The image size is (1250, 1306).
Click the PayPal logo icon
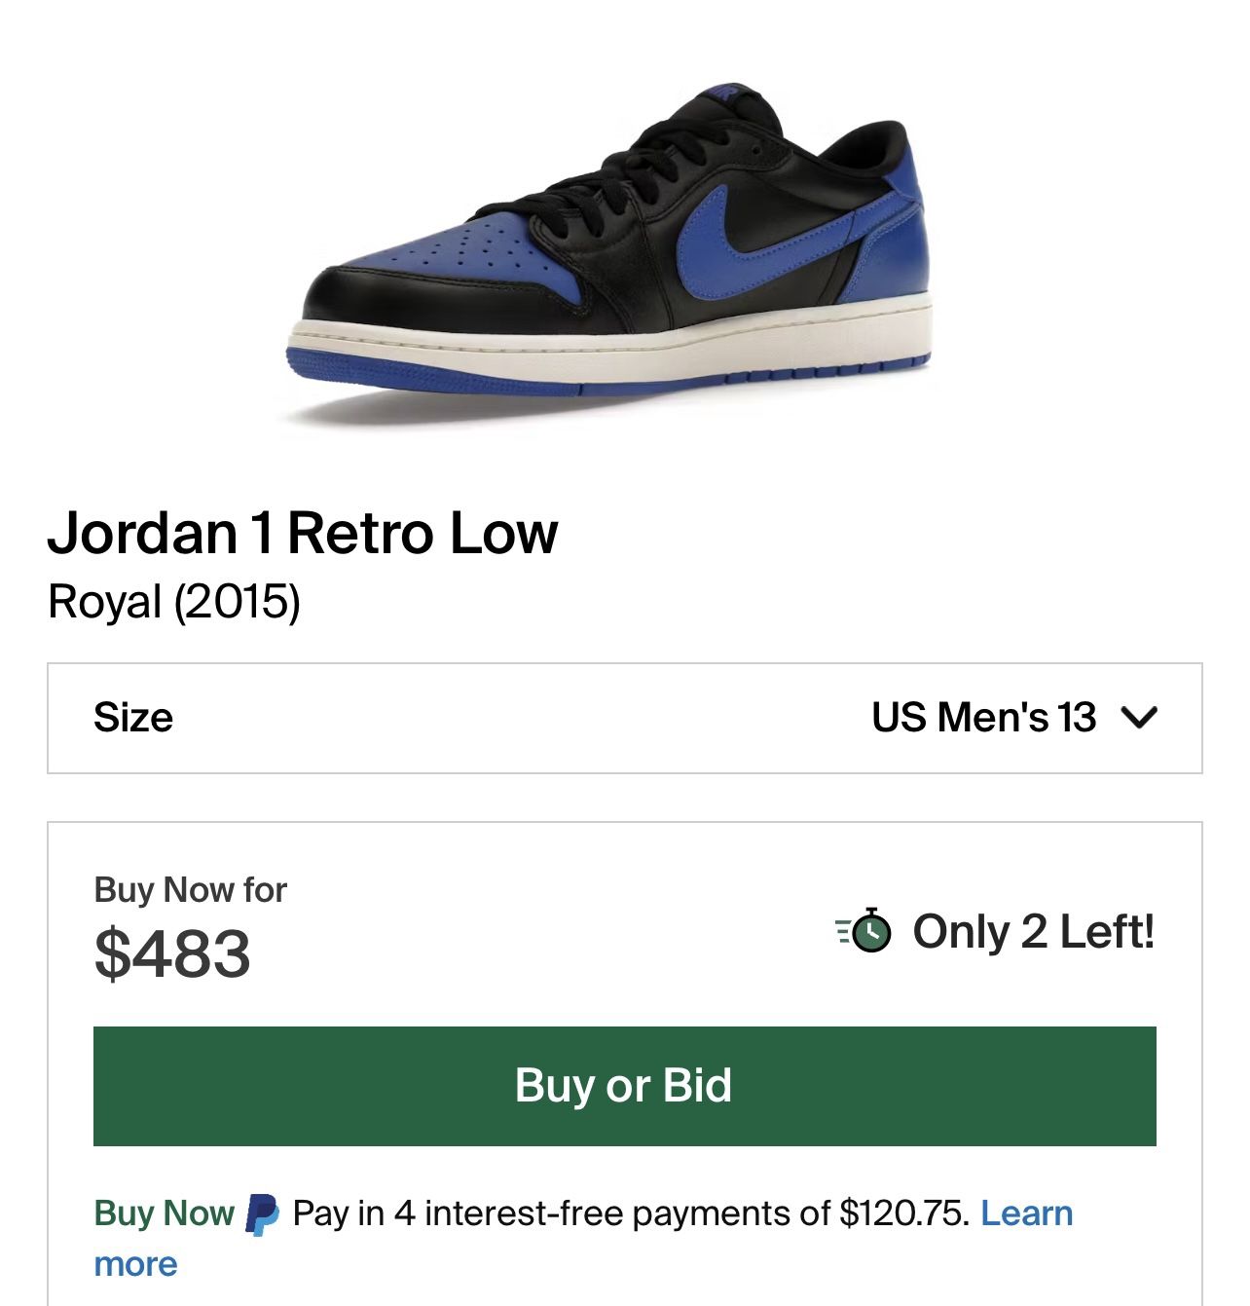[263, 1214]
